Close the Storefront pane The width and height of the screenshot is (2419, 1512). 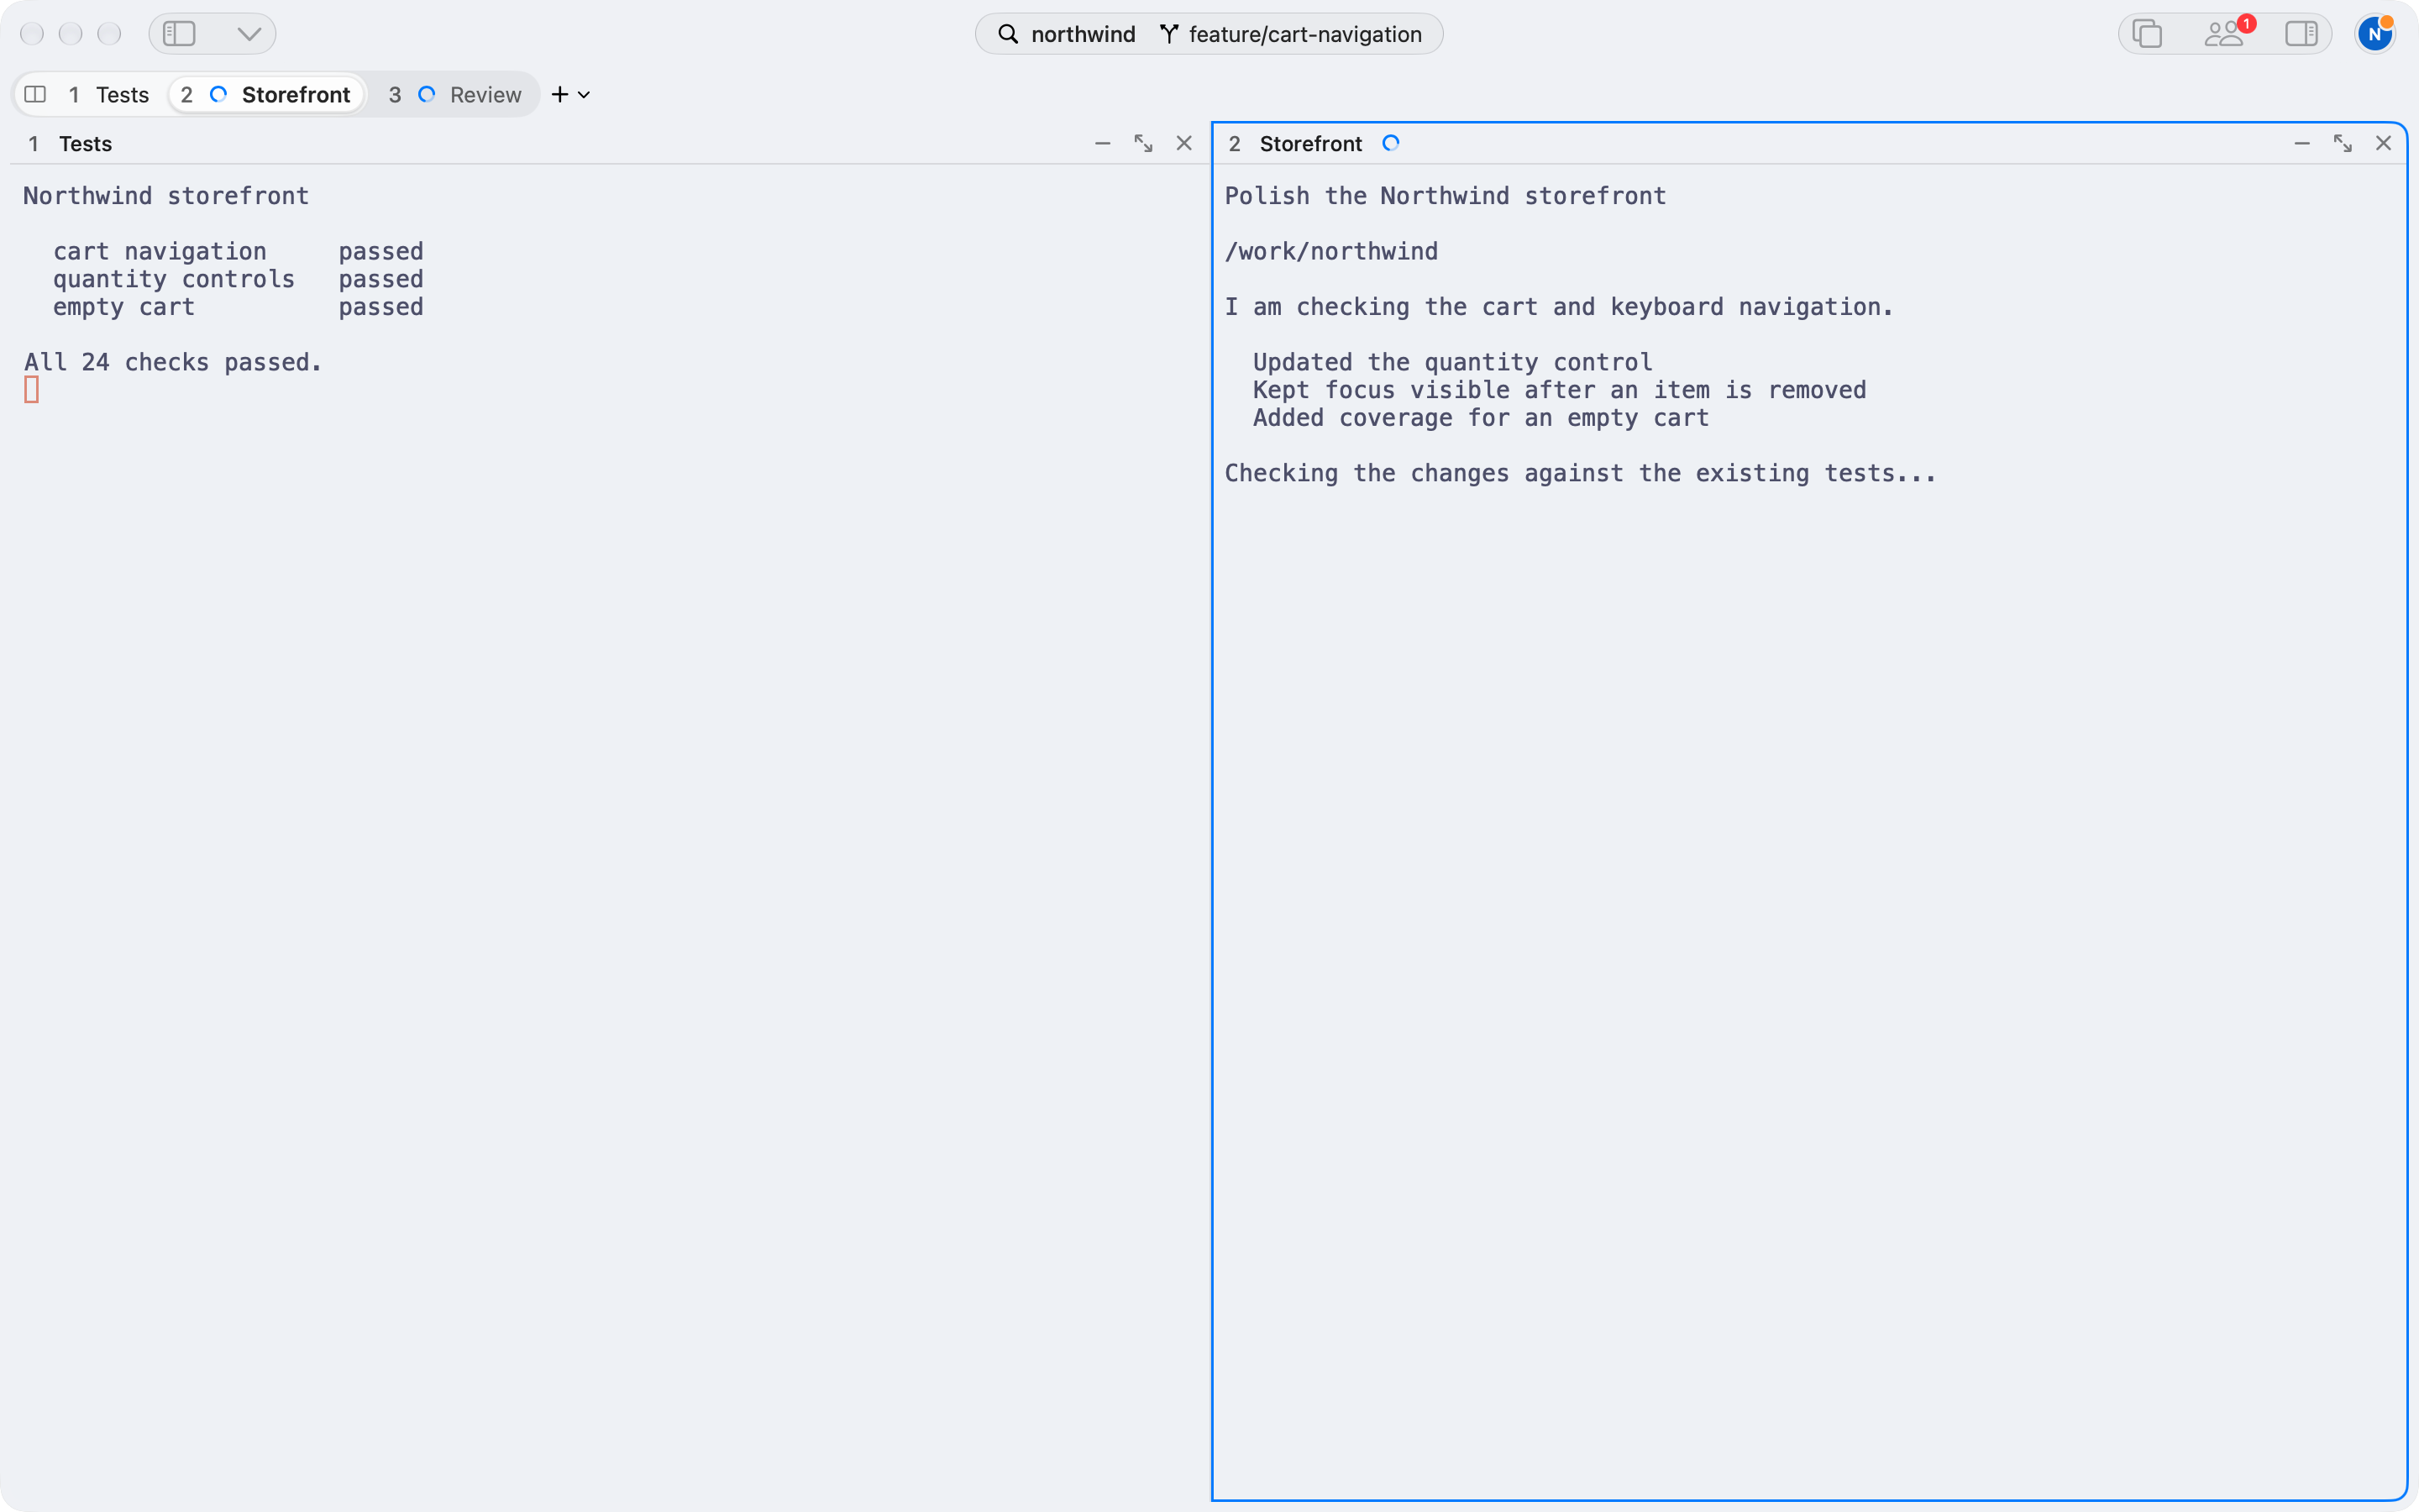[2384, 143]
